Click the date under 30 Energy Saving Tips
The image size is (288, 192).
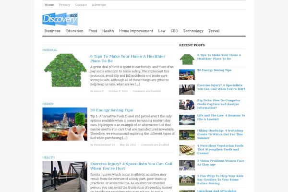tap(128, 145)
